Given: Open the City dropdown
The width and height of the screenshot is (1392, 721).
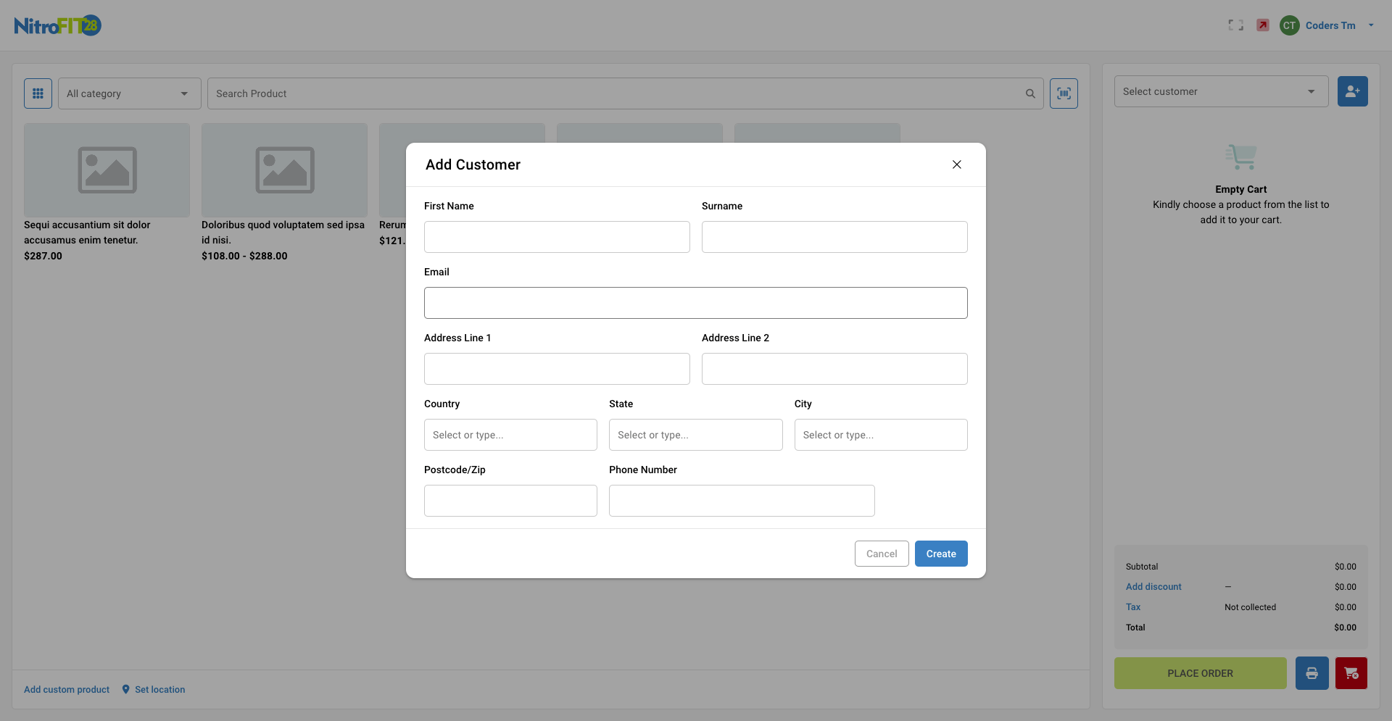Looking at the screenshot, I should [x=880, y=435].
